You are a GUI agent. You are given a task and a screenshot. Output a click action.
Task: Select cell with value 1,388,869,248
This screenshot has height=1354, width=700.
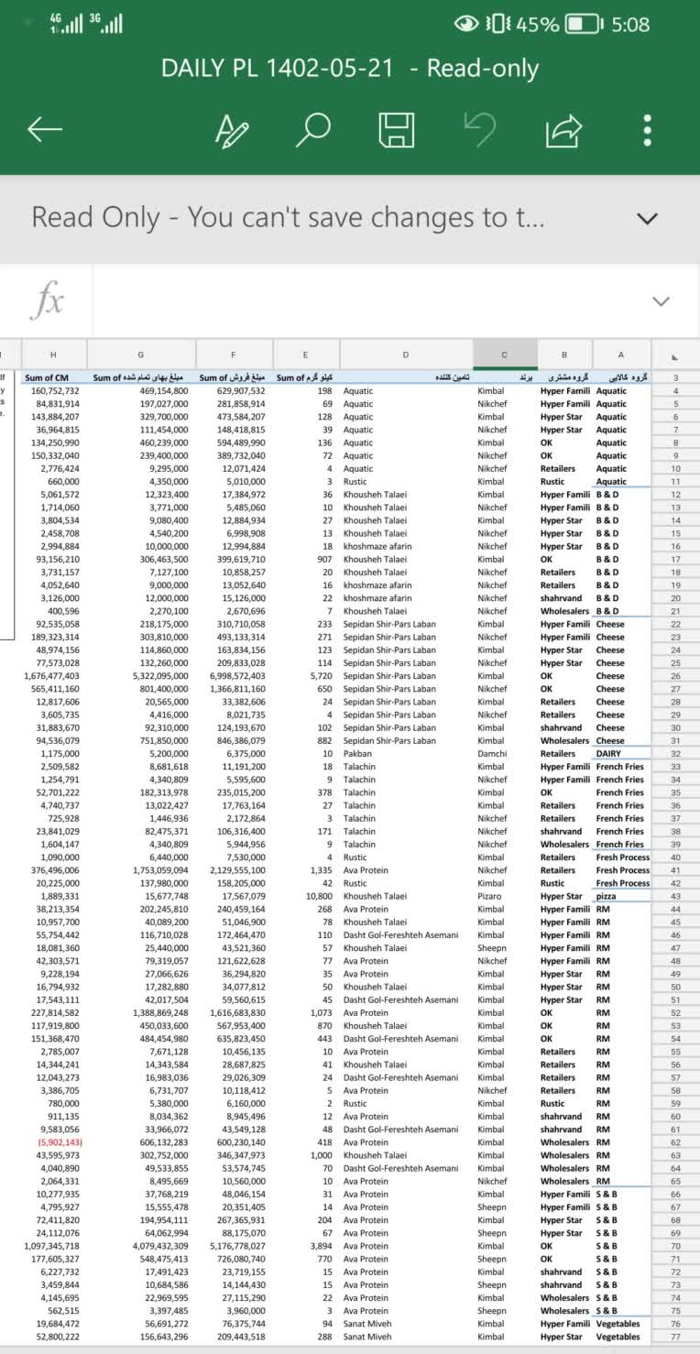point(140,1012)
